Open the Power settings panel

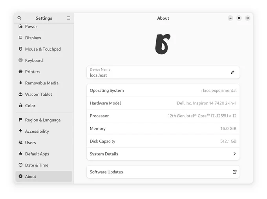pos(44,26)
